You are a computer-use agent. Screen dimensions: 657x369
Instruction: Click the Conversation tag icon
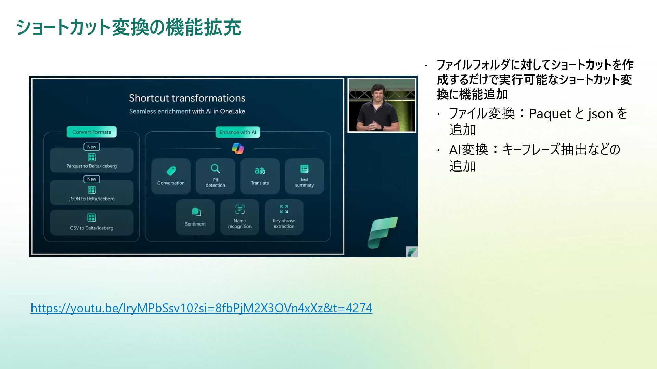(171, 171)
